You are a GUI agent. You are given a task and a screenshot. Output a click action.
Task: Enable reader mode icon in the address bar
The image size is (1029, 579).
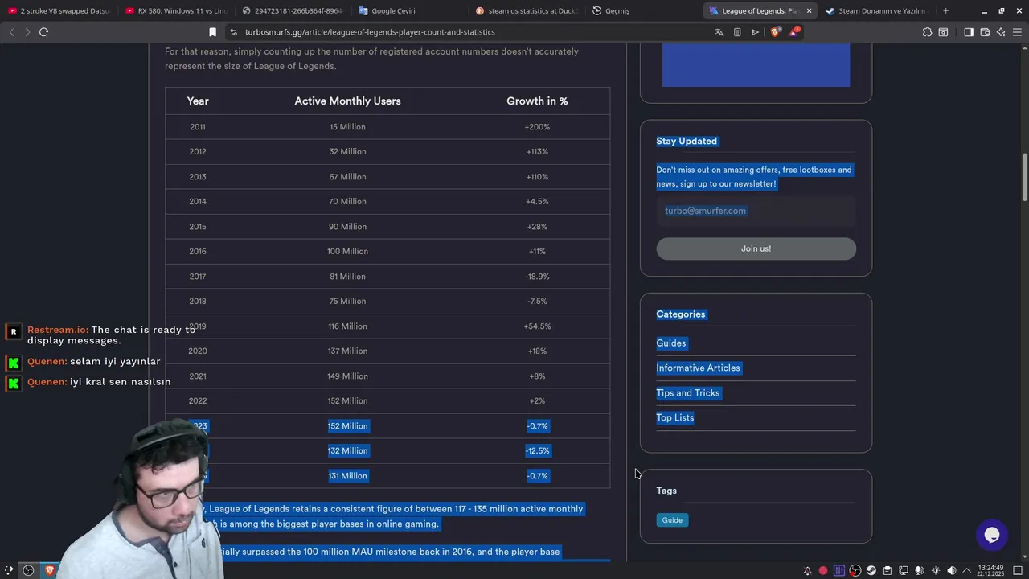tap(737, 32)
